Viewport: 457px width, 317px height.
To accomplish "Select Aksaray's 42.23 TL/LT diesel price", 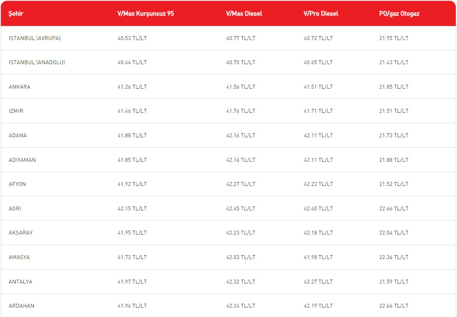I will (241, 233).
